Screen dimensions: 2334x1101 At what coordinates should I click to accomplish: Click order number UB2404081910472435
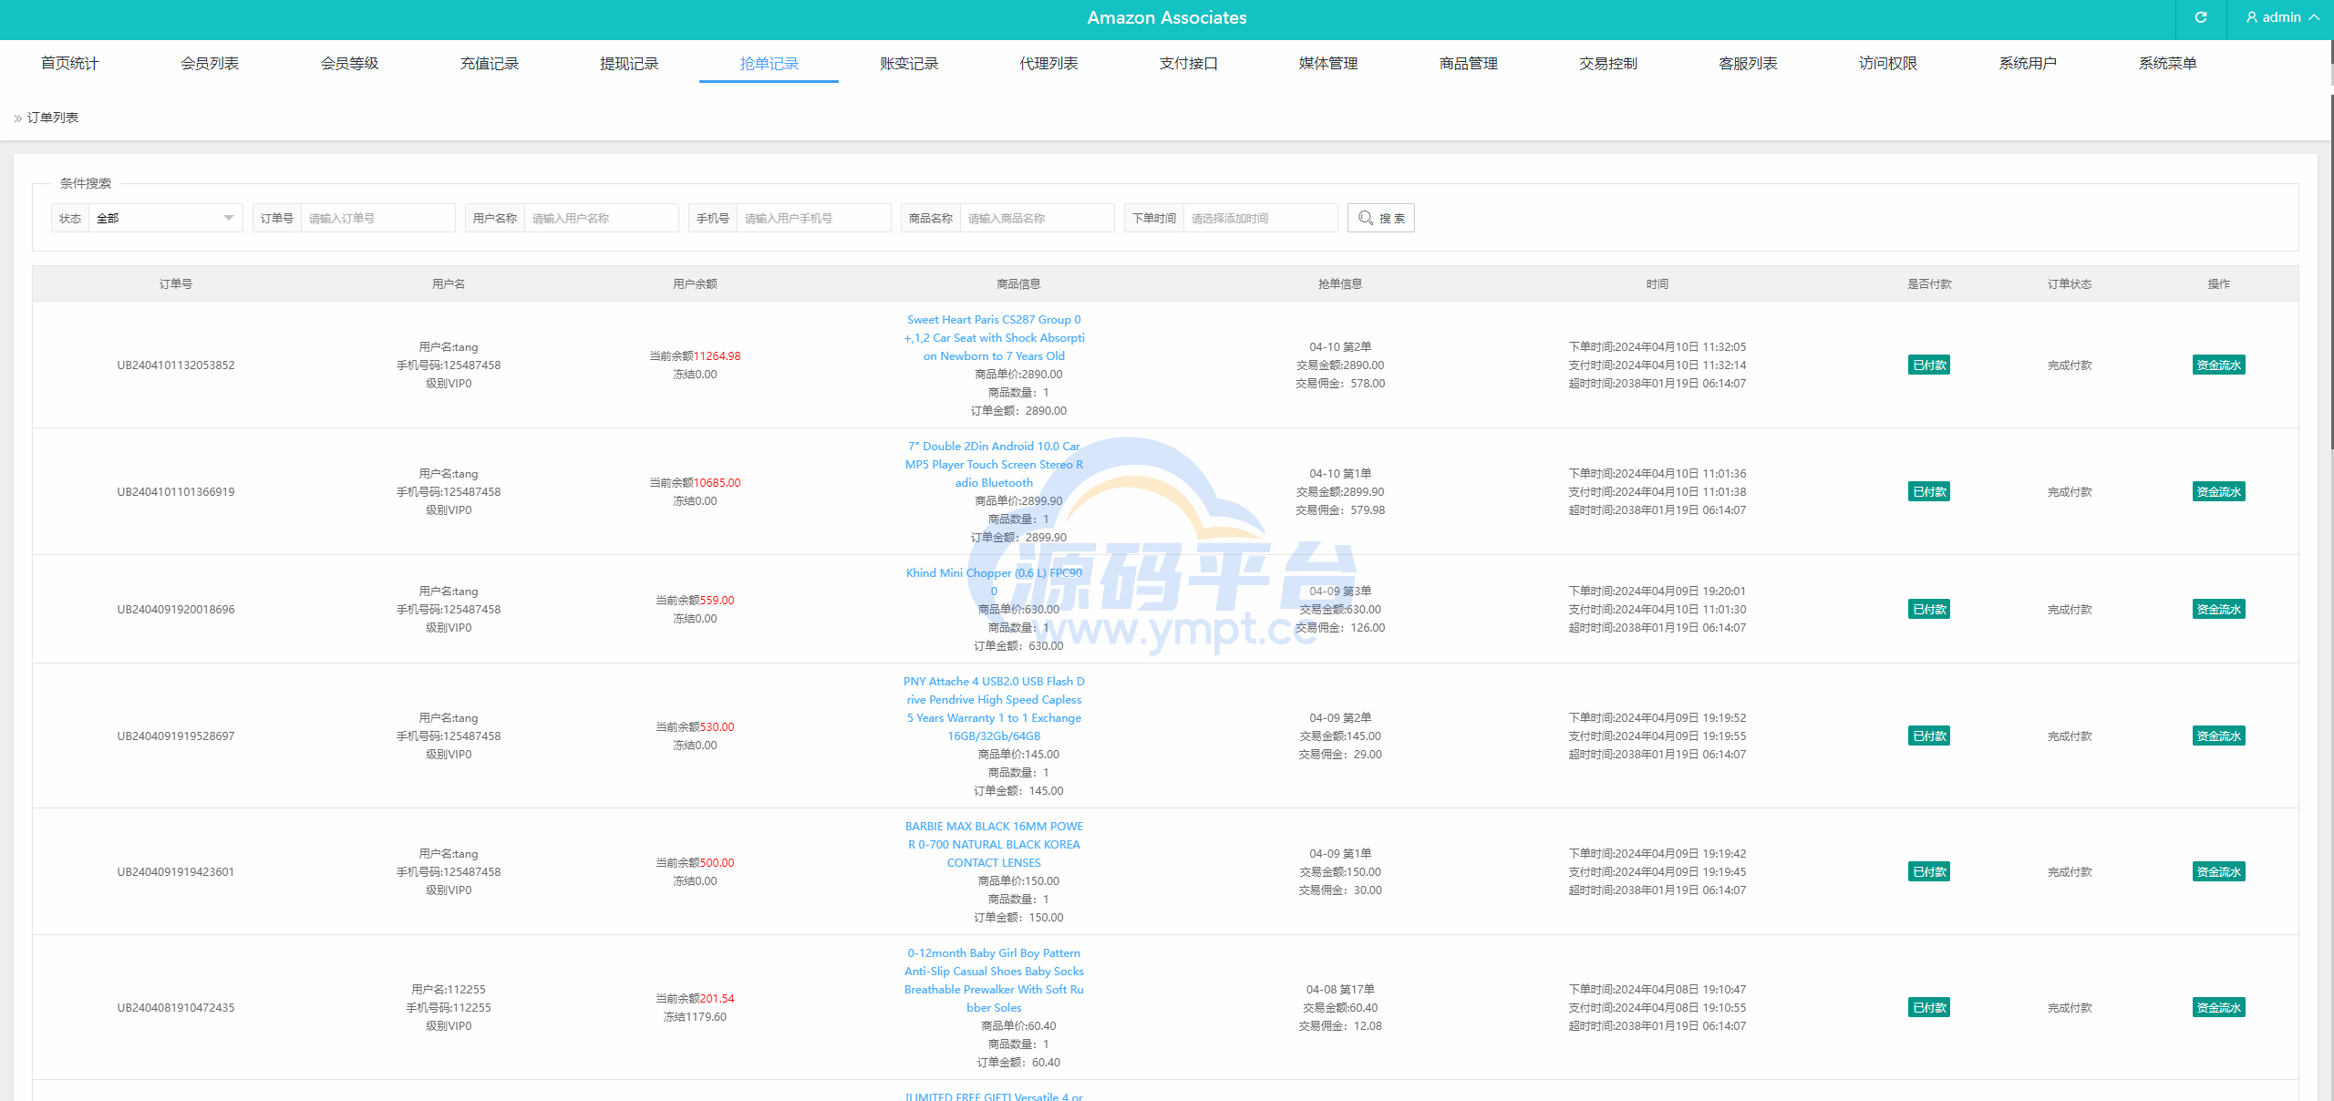coord(176,1007)
